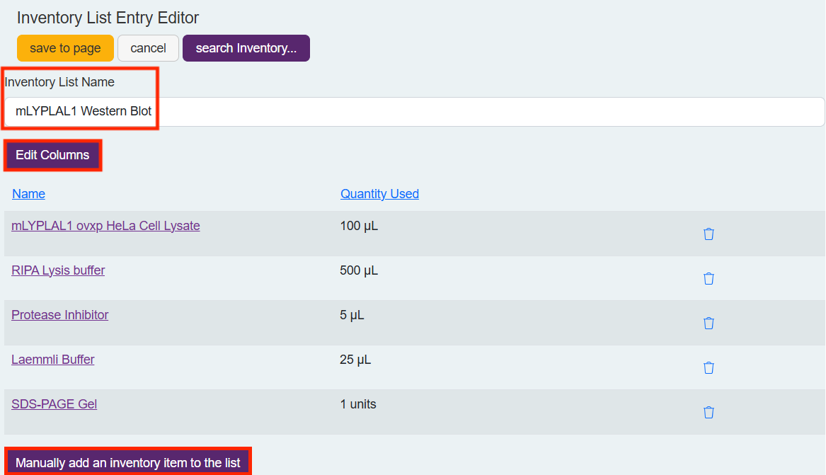The height and width of the screenshot is (475, 826).
Task: Sort by the Quantity Used column
Action: (x=379, y=193)
